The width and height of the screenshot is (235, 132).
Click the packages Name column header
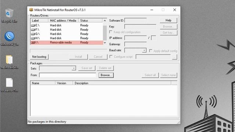(x=43, y=83)
